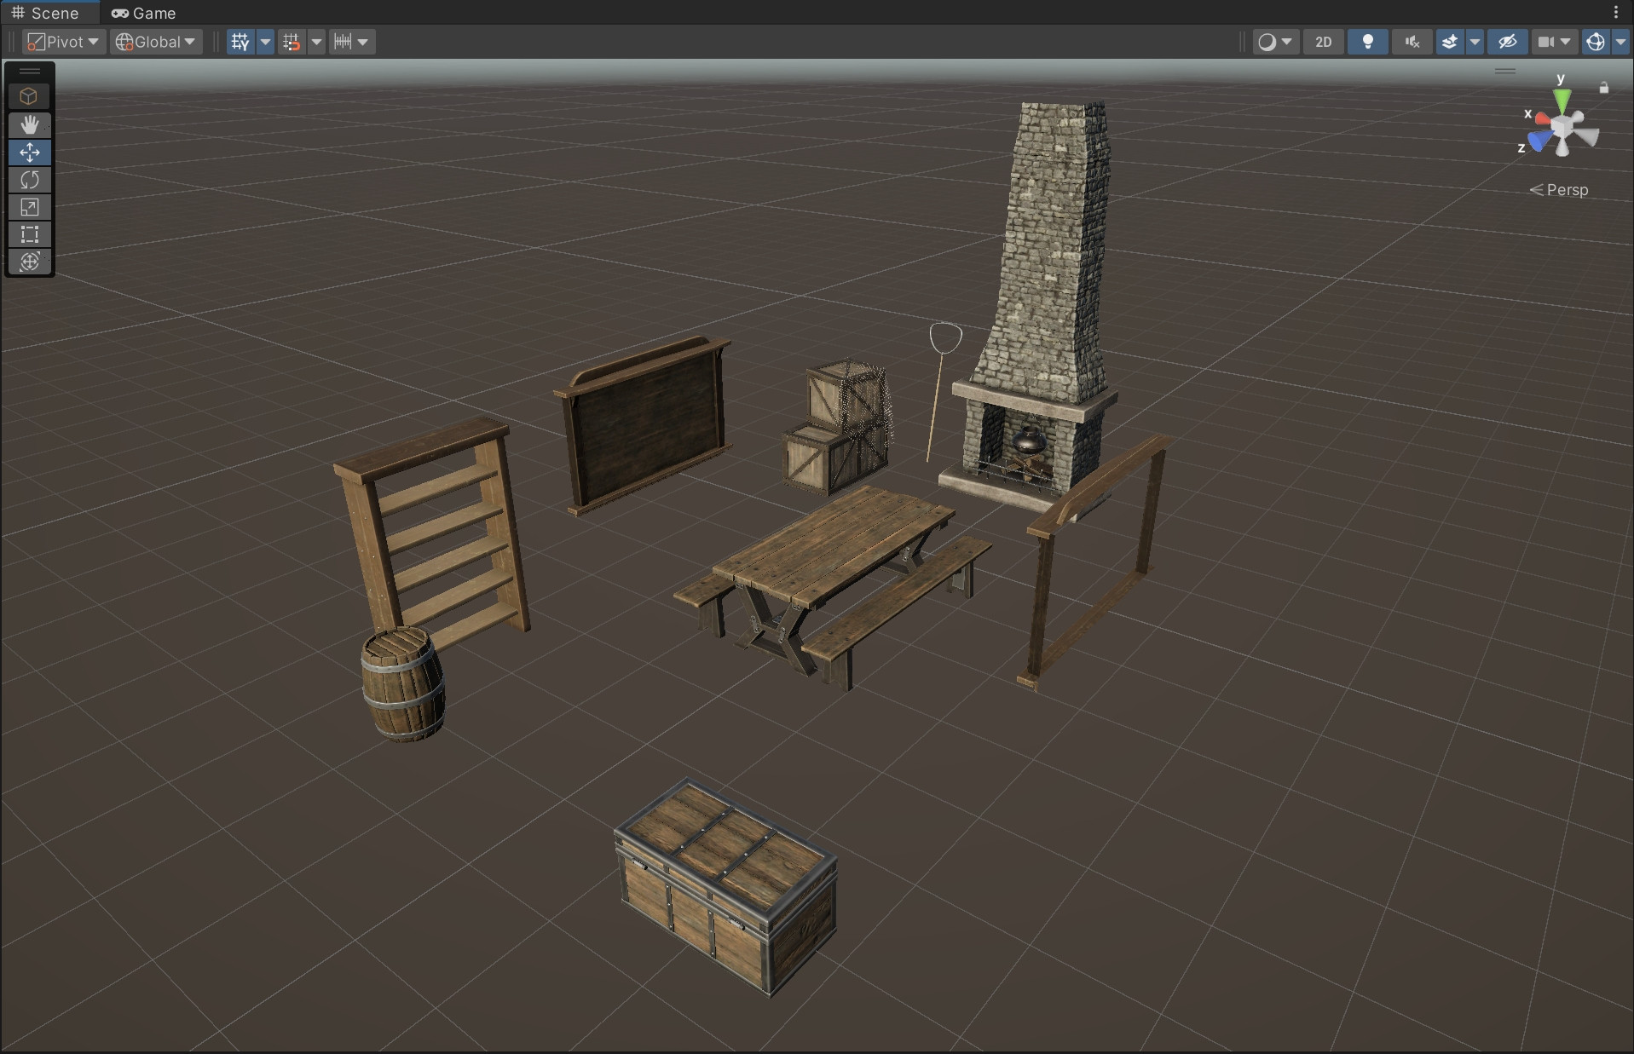Open the Global handle rotation dropdown
Image resolution: width=1634 pixels, height=1054 pixels.
[156, 42]
